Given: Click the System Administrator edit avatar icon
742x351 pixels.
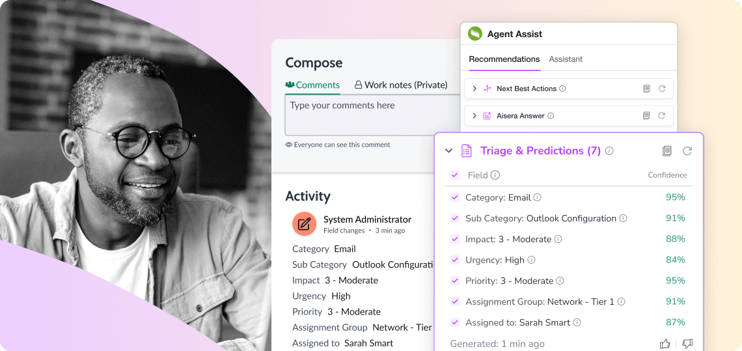Looking at the screenshot, I should point(304,223).
